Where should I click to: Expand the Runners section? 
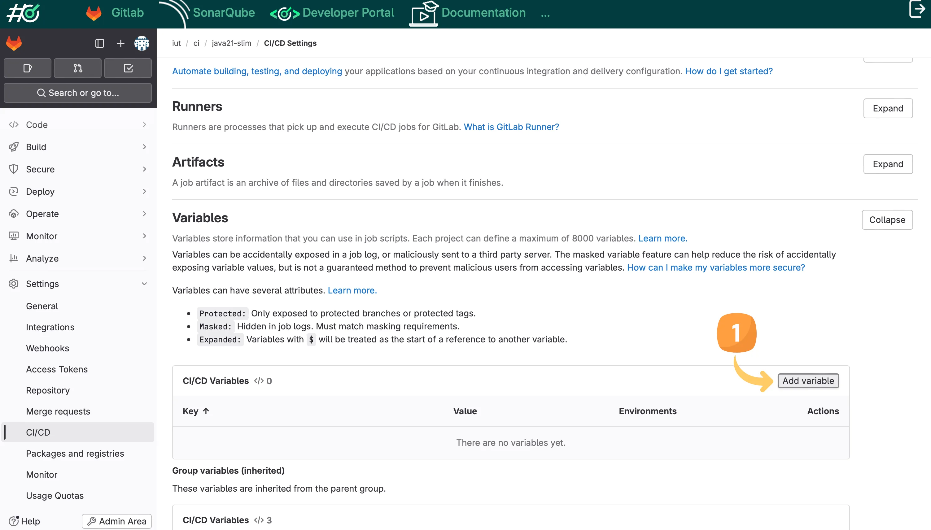point(888,108)
